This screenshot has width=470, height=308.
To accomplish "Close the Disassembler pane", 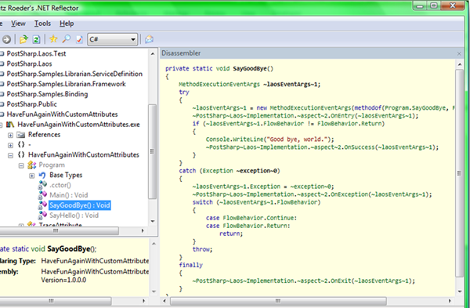I will (x=459, y=53).
